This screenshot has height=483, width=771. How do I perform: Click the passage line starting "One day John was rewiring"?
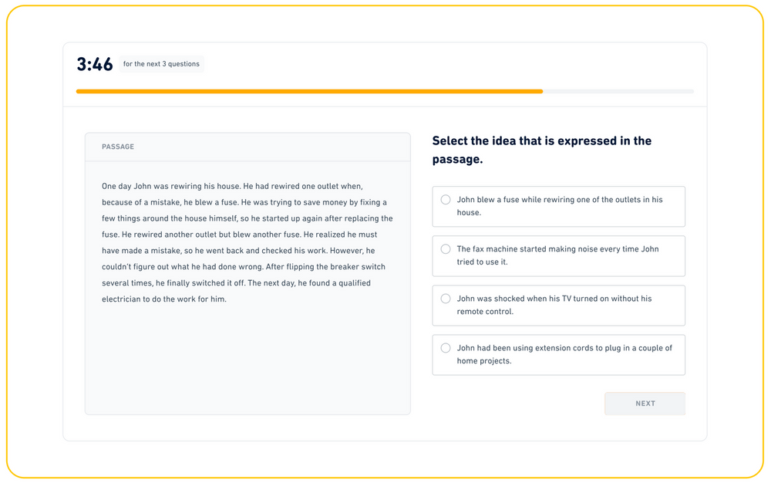[232, 186]
